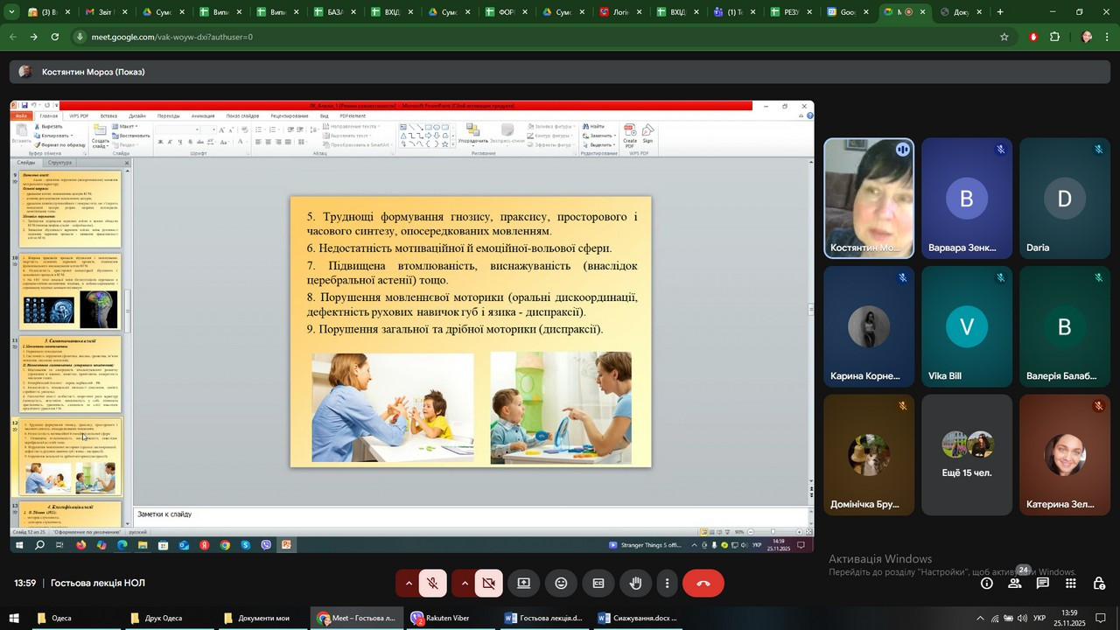Expand video settings arrow beside camera
This screenshot has height=630, width=1120.
[464, 583]
